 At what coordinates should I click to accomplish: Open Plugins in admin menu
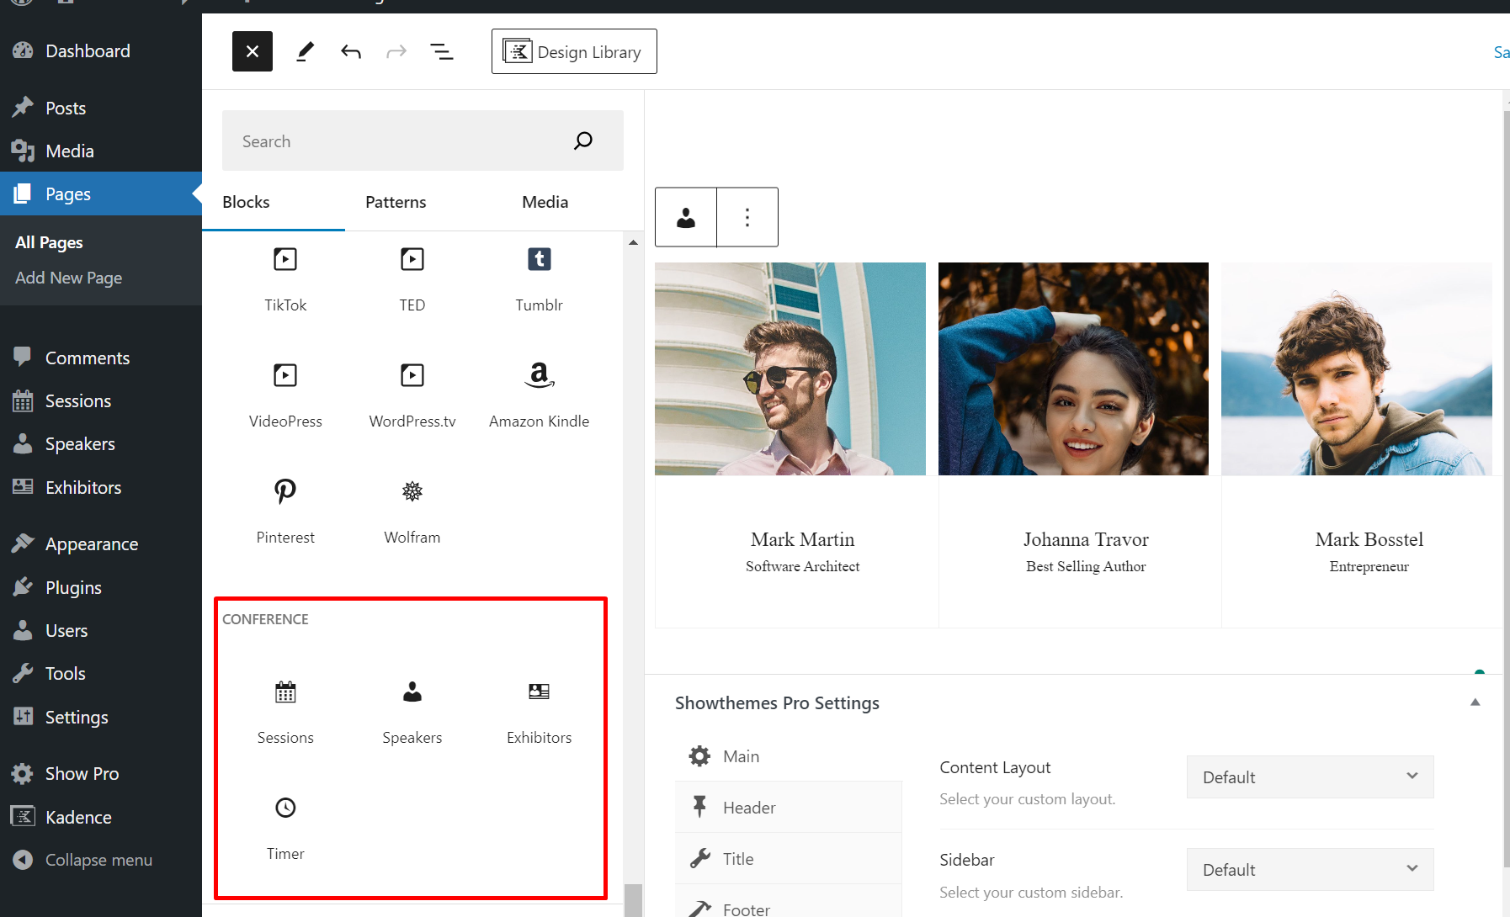click(101, 588)
